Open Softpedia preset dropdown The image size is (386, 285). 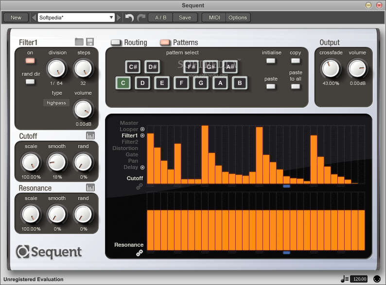(76, 17)
